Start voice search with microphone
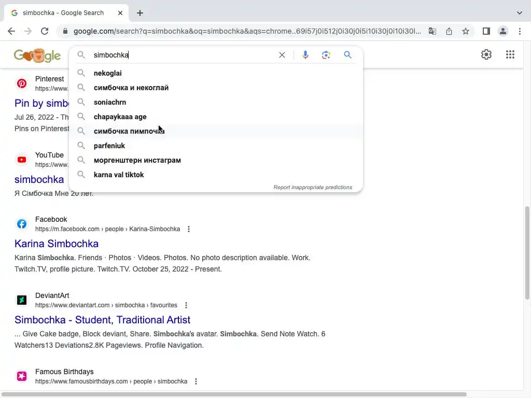 (305, 55)
